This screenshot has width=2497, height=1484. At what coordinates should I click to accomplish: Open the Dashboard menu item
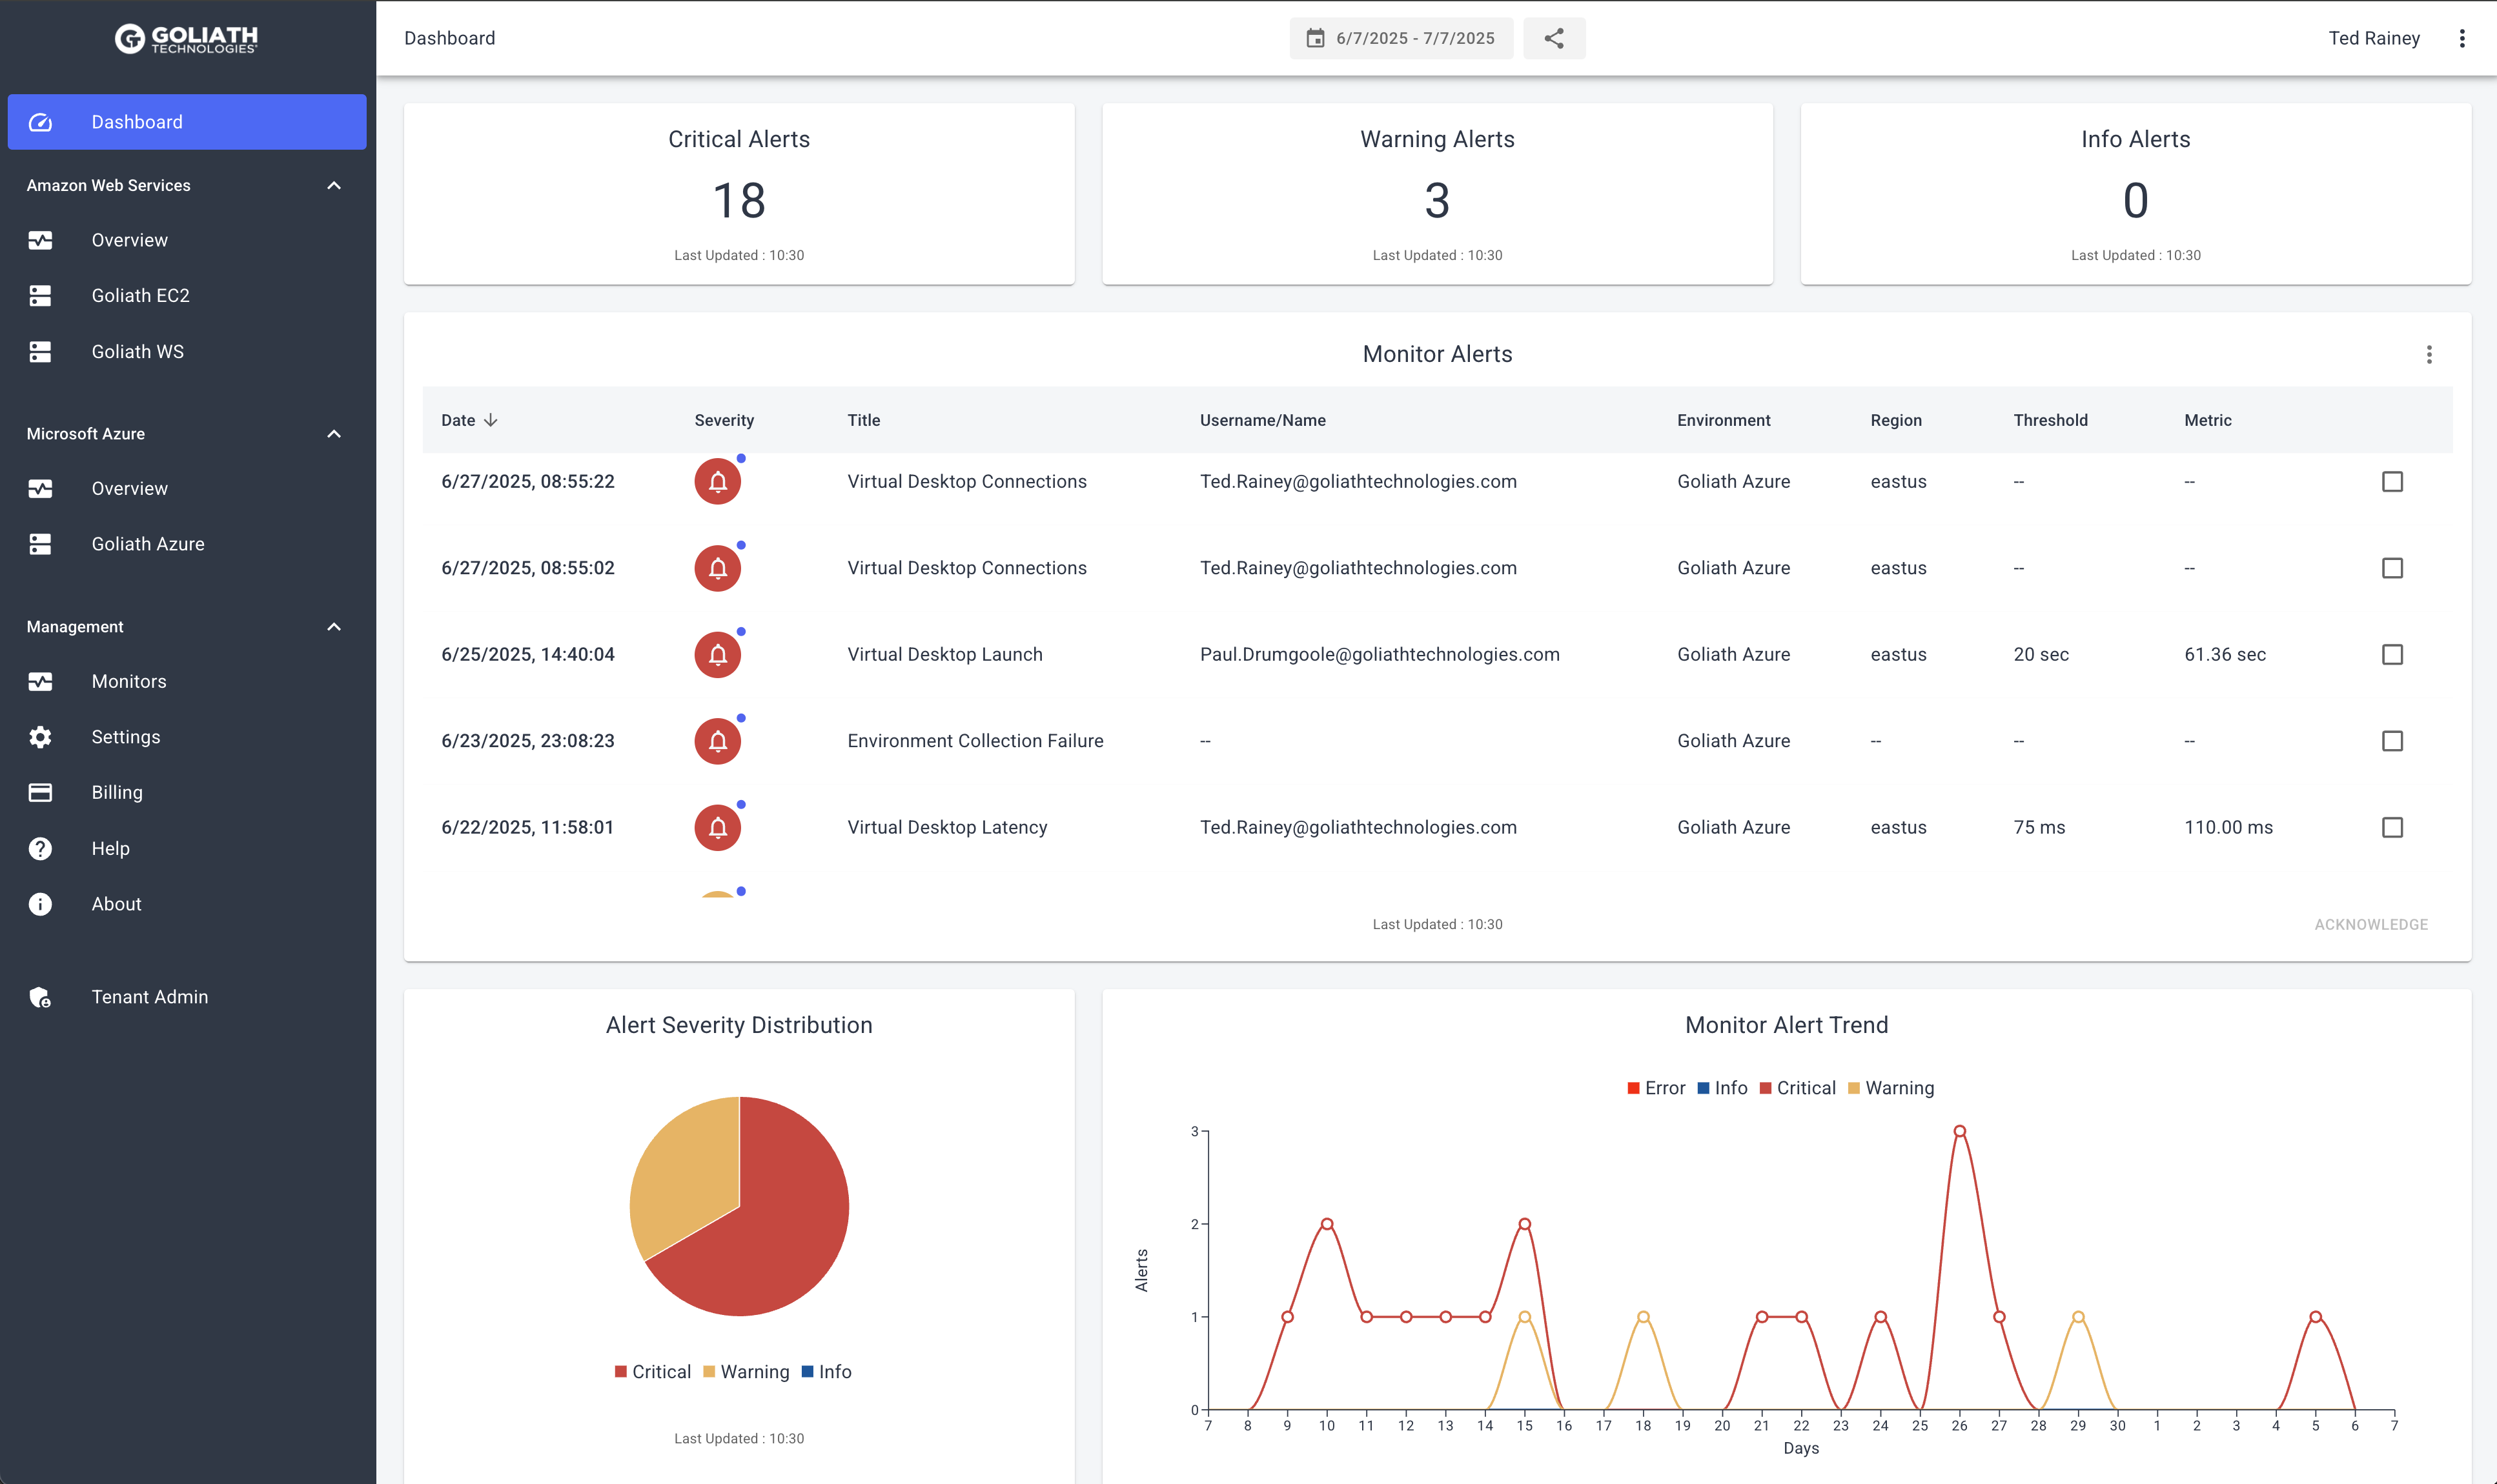[x=187, y=122]
